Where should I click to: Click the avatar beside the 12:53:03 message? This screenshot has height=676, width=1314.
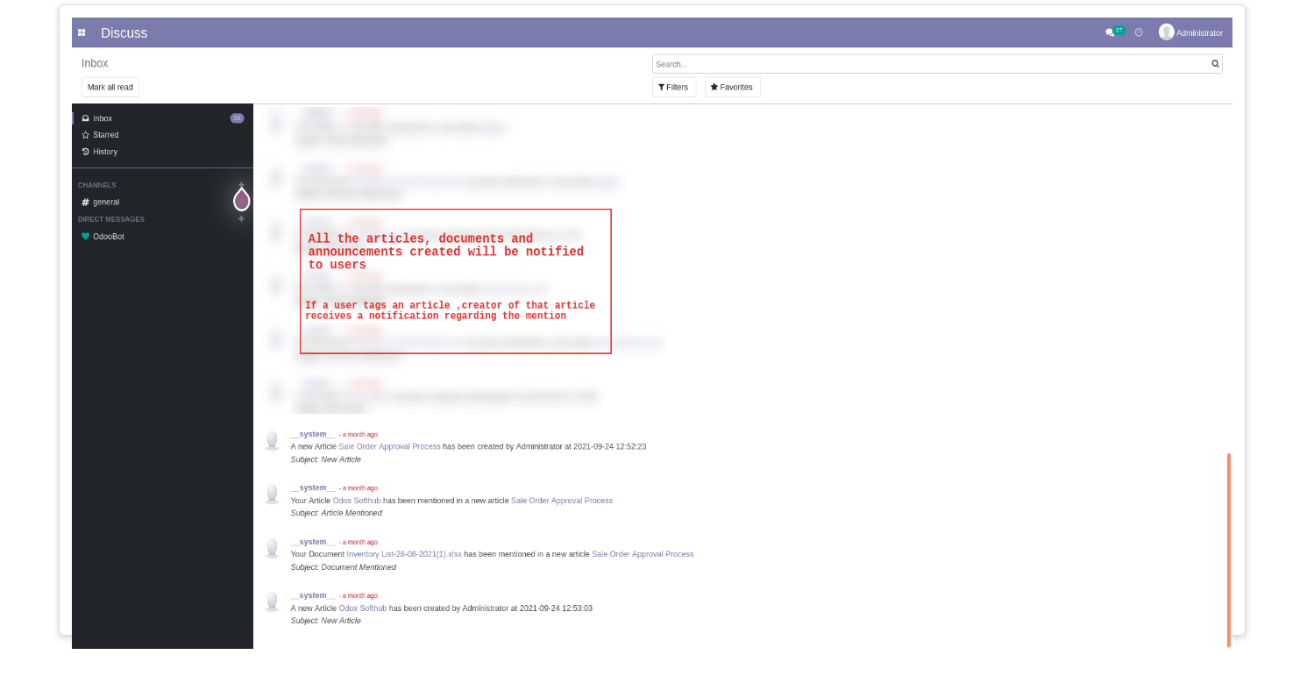tap(273, 602)
